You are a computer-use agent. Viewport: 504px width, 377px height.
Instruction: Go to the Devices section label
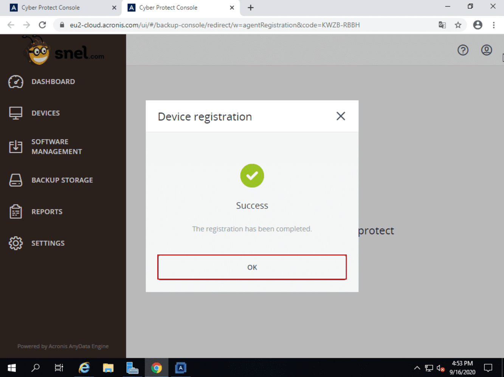coord(46,113)
